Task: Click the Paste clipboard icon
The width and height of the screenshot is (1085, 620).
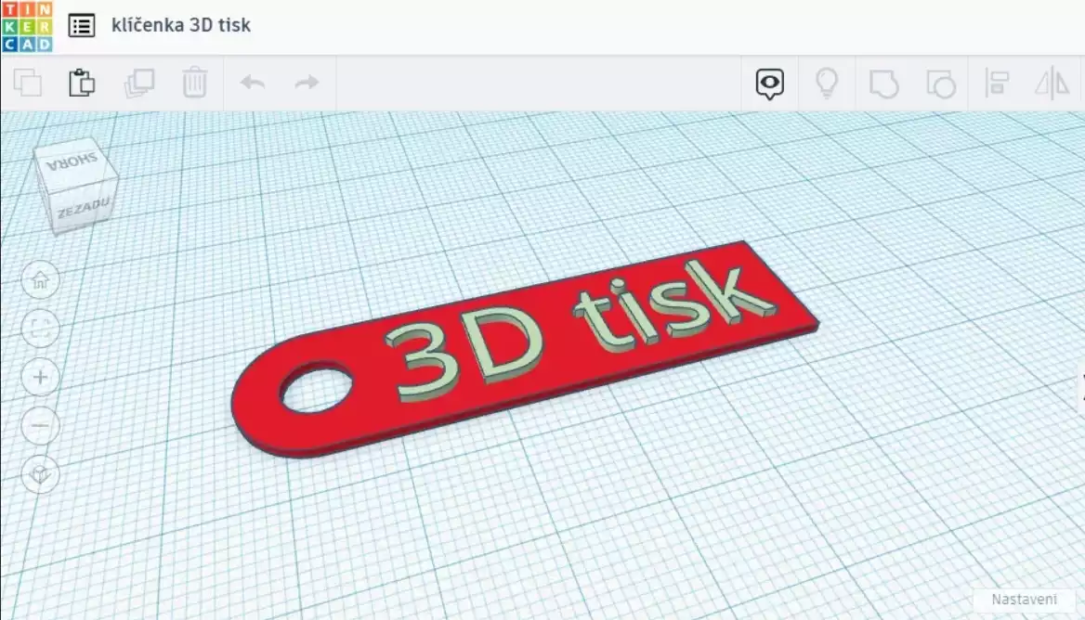Action: [82, 83]
